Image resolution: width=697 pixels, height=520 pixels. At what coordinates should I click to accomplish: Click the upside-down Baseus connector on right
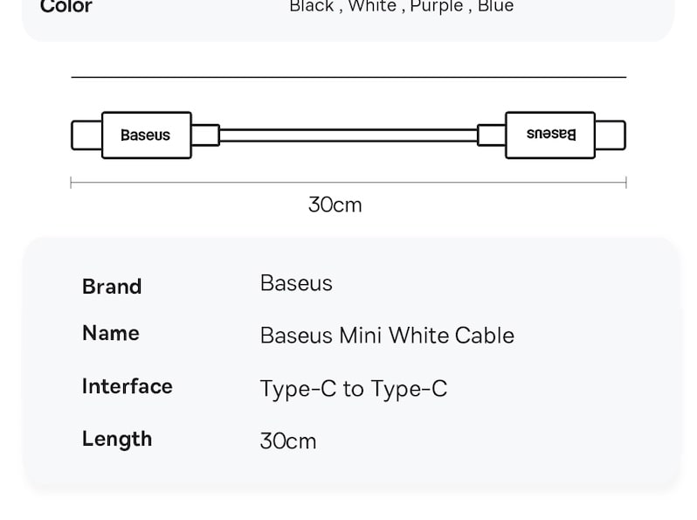point(550,135)
